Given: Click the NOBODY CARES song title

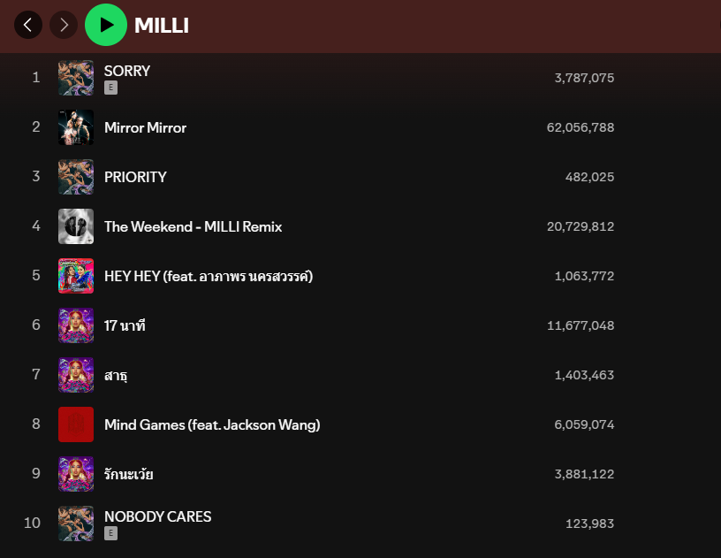Looking at the screenshot, I should [157, 516].
